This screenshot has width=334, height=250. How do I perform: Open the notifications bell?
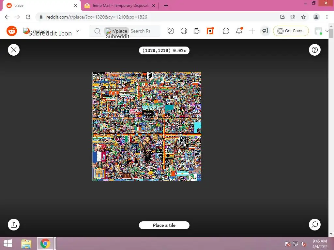click(x=239, y=31)
